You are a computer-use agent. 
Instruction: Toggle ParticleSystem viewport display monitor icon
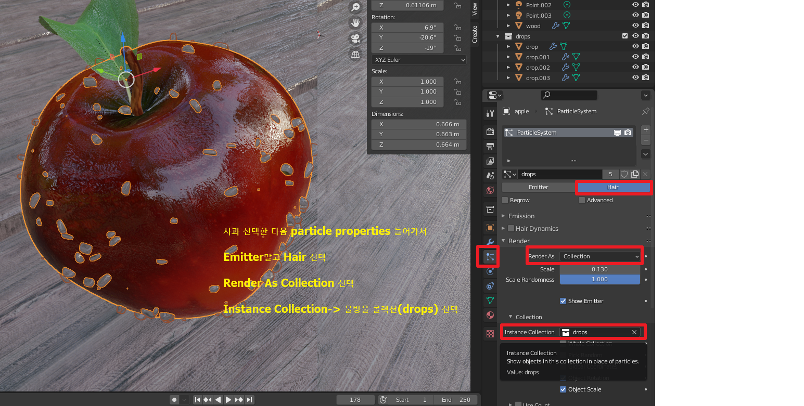point(618,133)
